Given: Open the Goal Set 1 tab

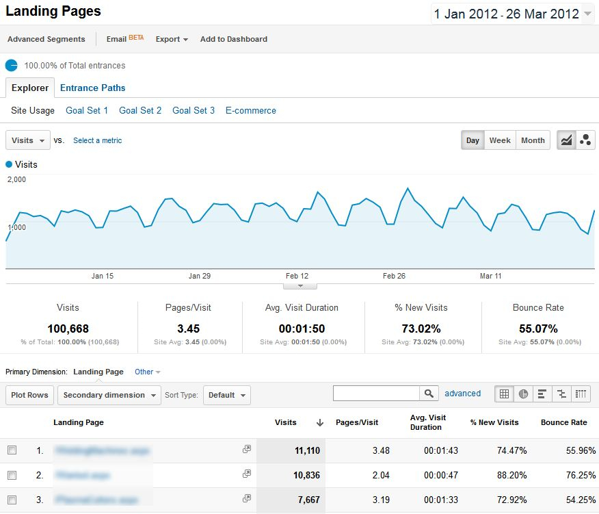Looking at the screenshot, I should tap(87, 110).
